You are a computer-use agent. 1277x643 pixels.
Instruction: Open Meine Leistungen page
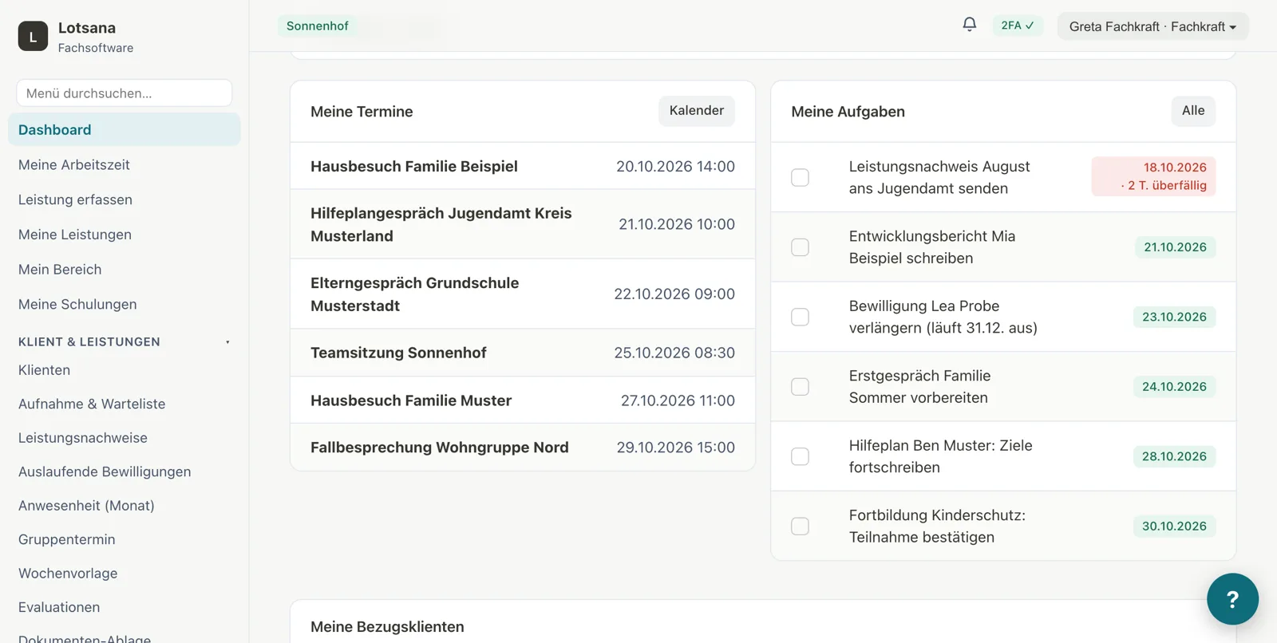pos(124,235)
